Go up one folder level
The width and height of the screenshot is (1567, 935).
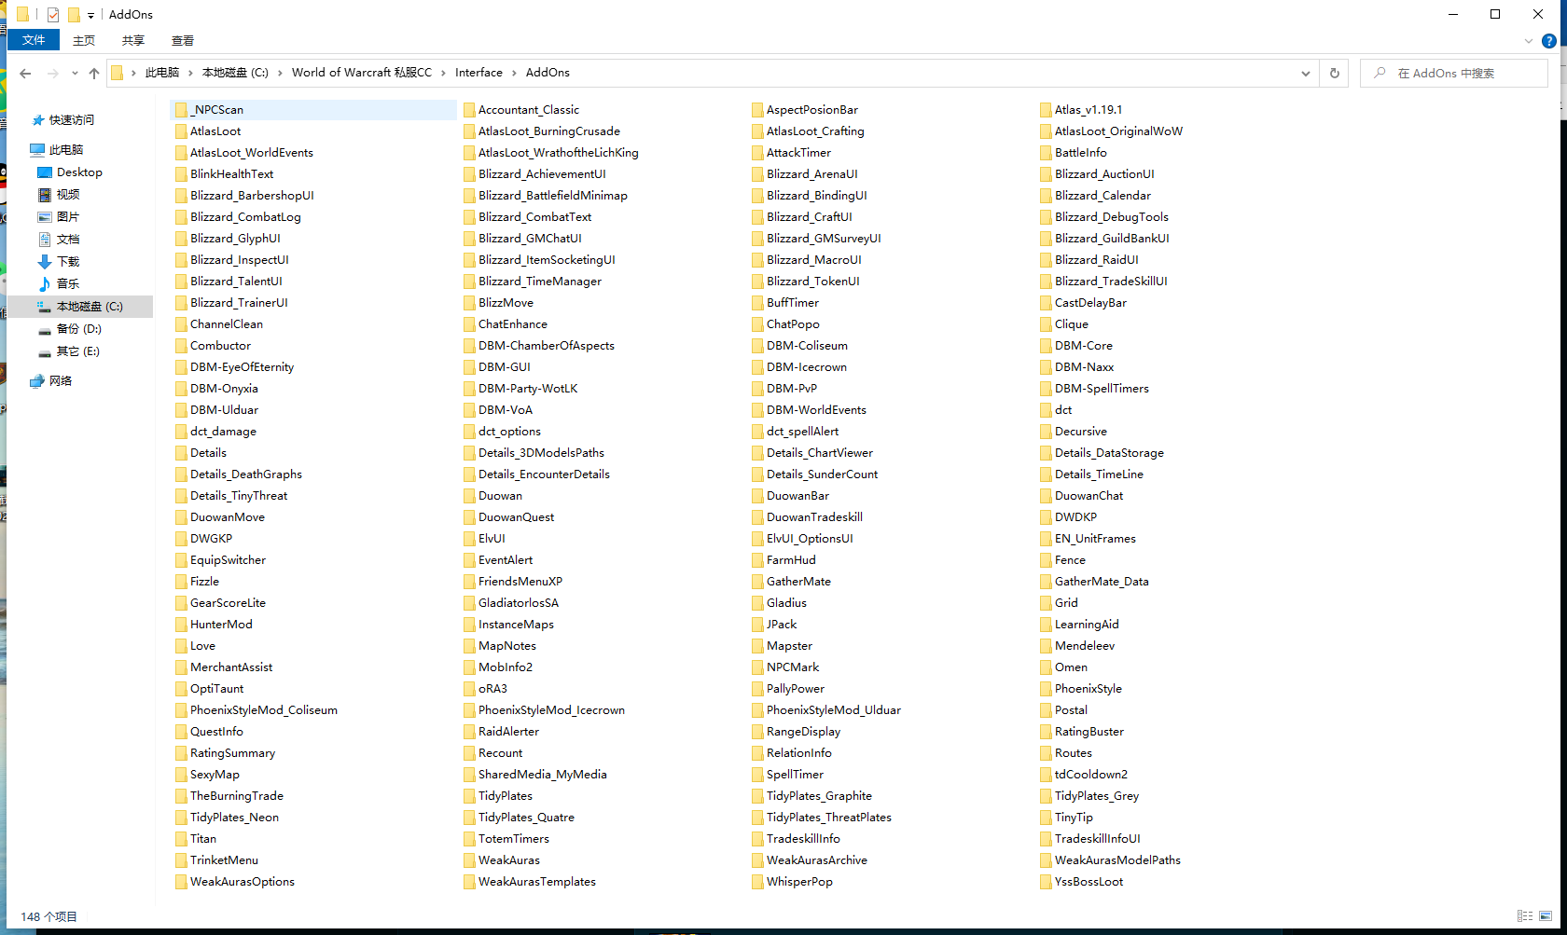[94, 74]
